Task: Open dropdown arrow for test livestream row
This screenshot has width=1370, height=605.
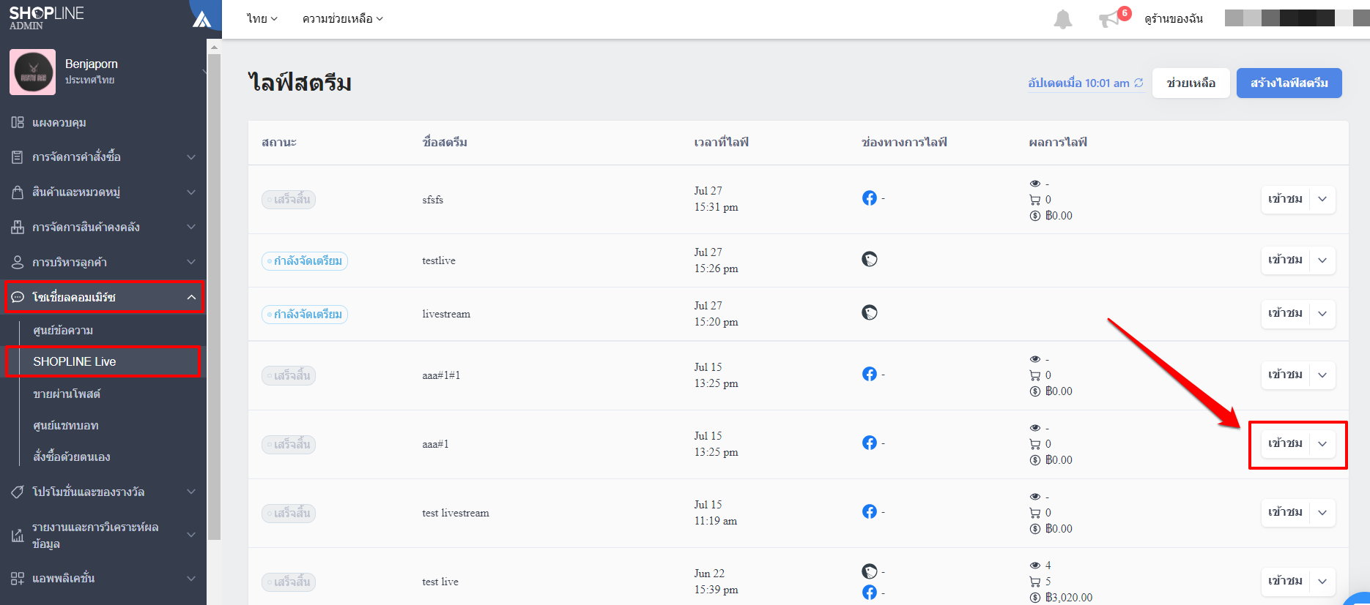Action: click(x=1322, y=513)
